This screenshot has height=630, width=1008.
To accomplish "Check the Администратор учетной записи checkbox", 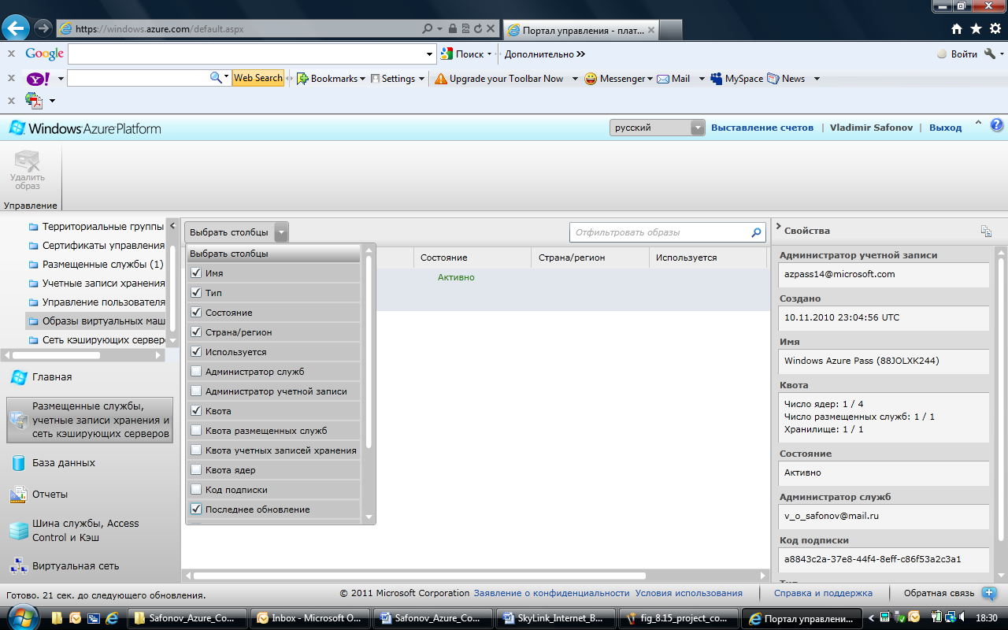I will tap(196, 391).
